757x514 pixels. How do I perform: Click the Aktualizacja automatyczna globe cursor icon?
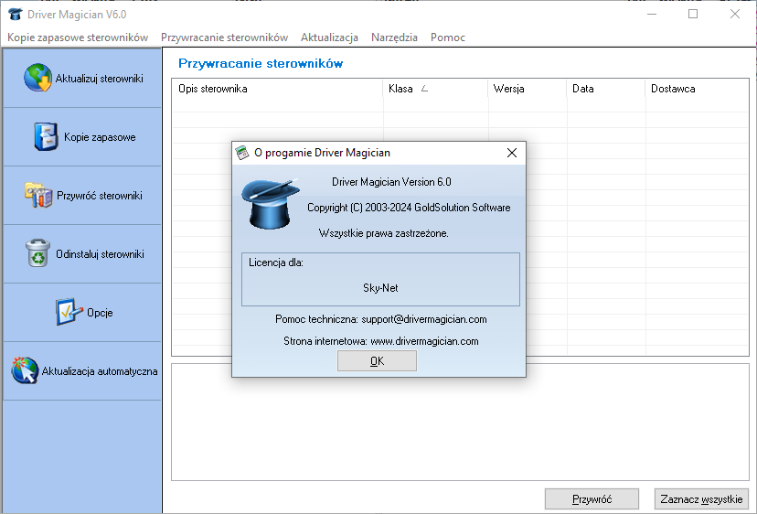pos(25,370)
